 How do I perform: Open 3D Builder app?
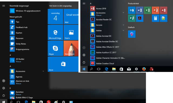[17, 60]
